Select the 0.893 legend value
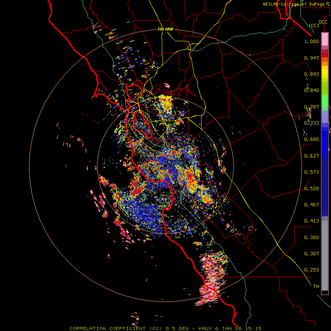 click(312, 74)
